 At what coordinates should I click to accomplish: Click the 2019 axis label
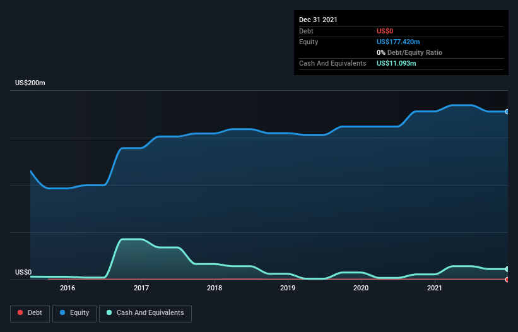tap(288, 288)
